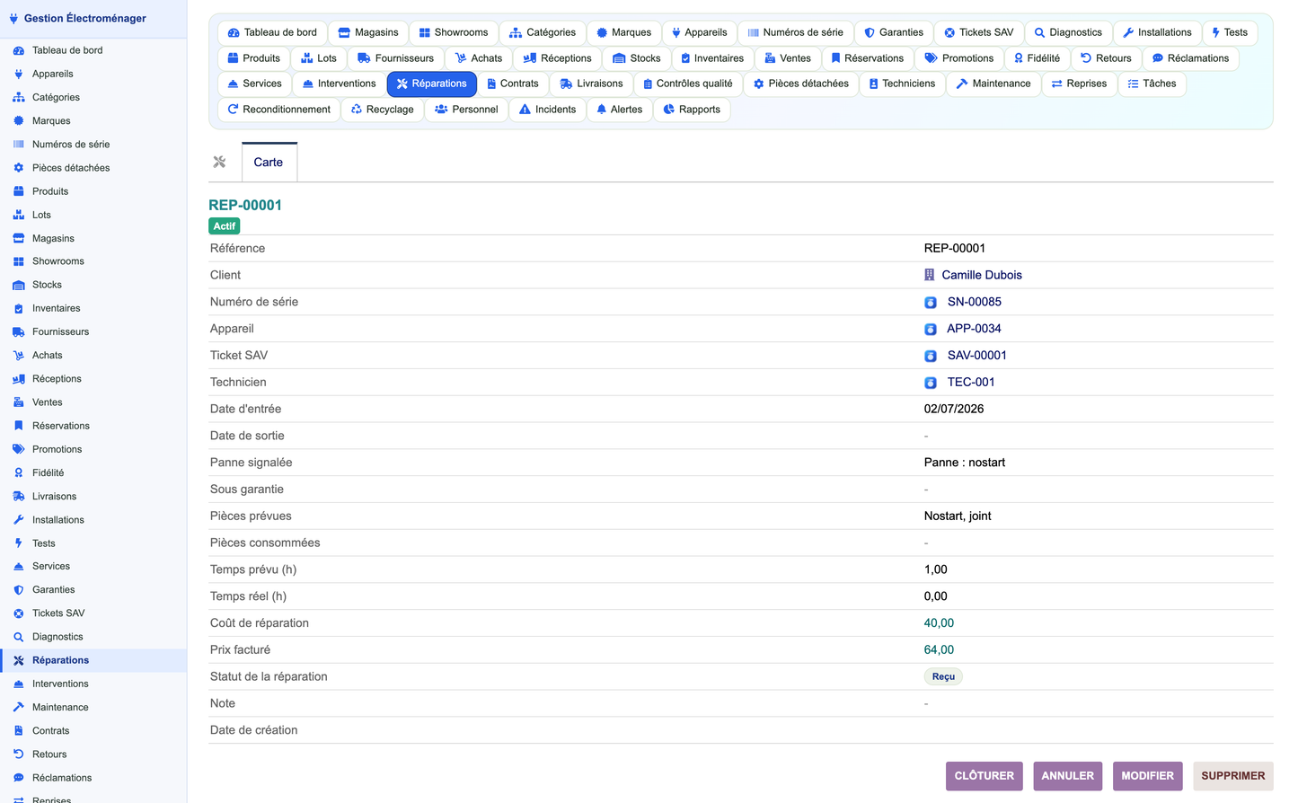This screenshot has height=803, width=1298.
Task: Click the magnifier icon for Diagnostics in sidebar
Action: [18, 637]
